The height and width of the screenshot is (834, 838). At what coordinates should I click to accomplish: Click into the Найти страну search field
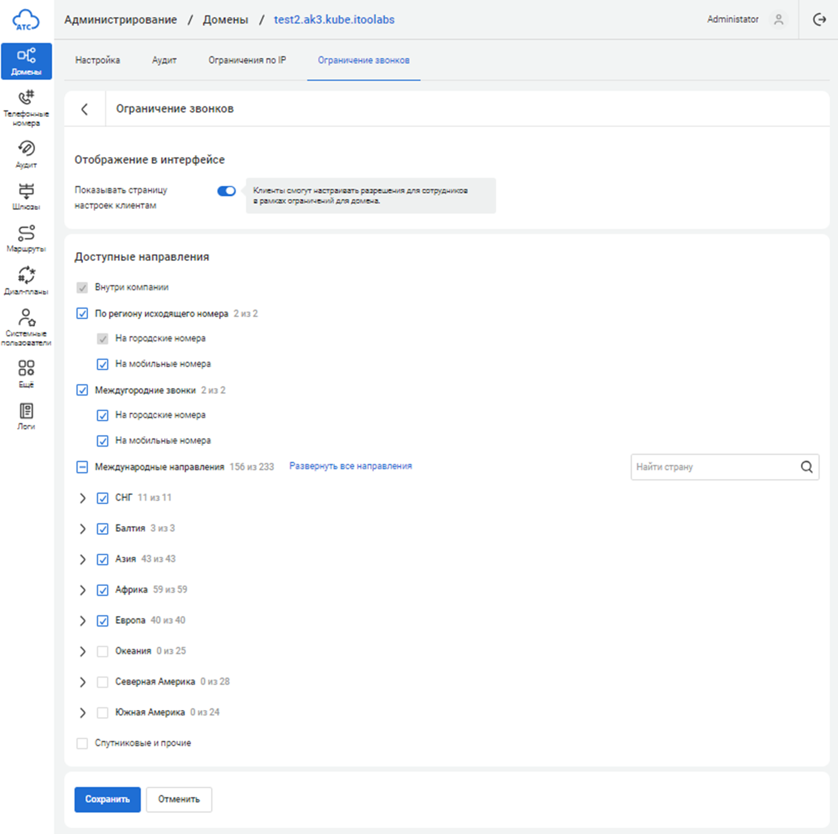click(714, 467)
